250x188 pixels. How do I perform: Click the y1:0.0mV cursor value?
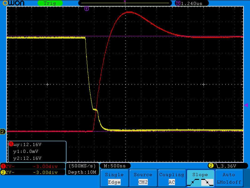[x=26, y=151]
